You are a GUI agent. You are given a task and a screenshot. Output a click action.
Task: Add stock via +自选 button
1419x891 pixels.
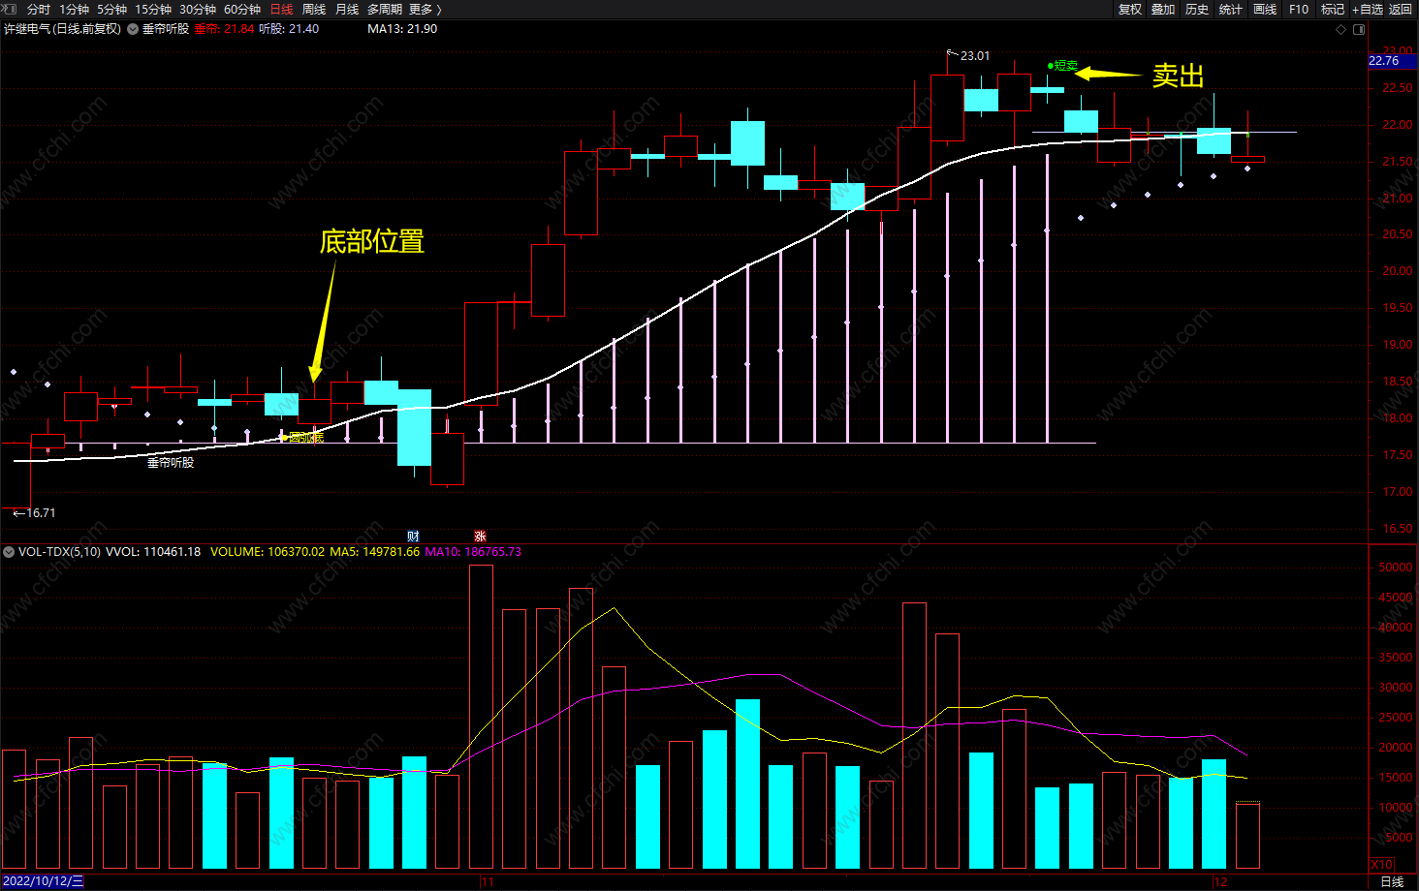(1368, 10)
